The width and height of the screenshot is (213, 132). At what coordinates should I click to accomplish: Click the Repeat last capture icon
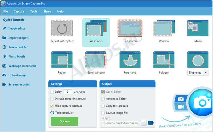(62, 28)
